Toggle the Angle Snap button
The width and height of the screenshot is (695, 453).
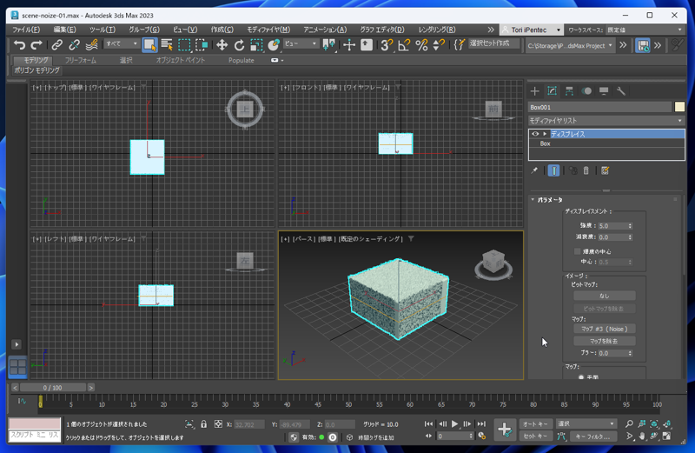(404, 45)
